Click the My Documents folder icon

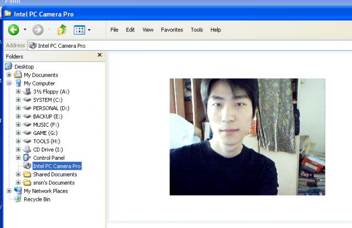point(18,75)
